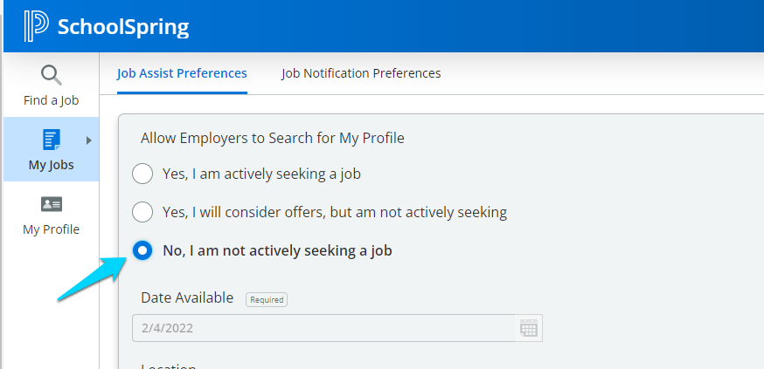Click the 'Yes, I will consider offers' label text
Screen dimensions: 764x369
(335, 212)
